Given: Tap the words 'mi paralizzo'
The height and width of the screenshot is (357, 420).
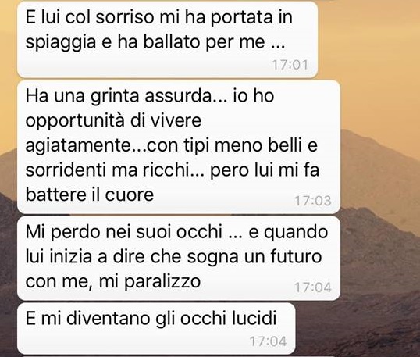Looking at the screenshot, I should pyautogui.click(x=150, y=282).
